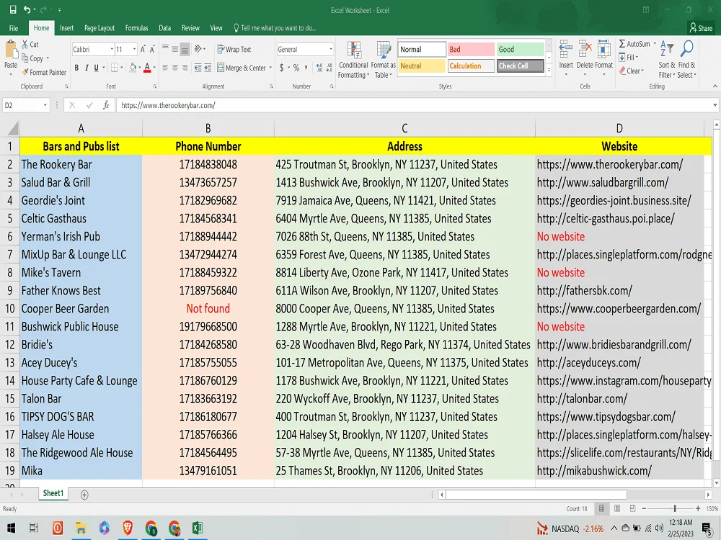Screen dimensions: 721x540
Task: Switch to the Formulas tab
Action: (136, 28)
